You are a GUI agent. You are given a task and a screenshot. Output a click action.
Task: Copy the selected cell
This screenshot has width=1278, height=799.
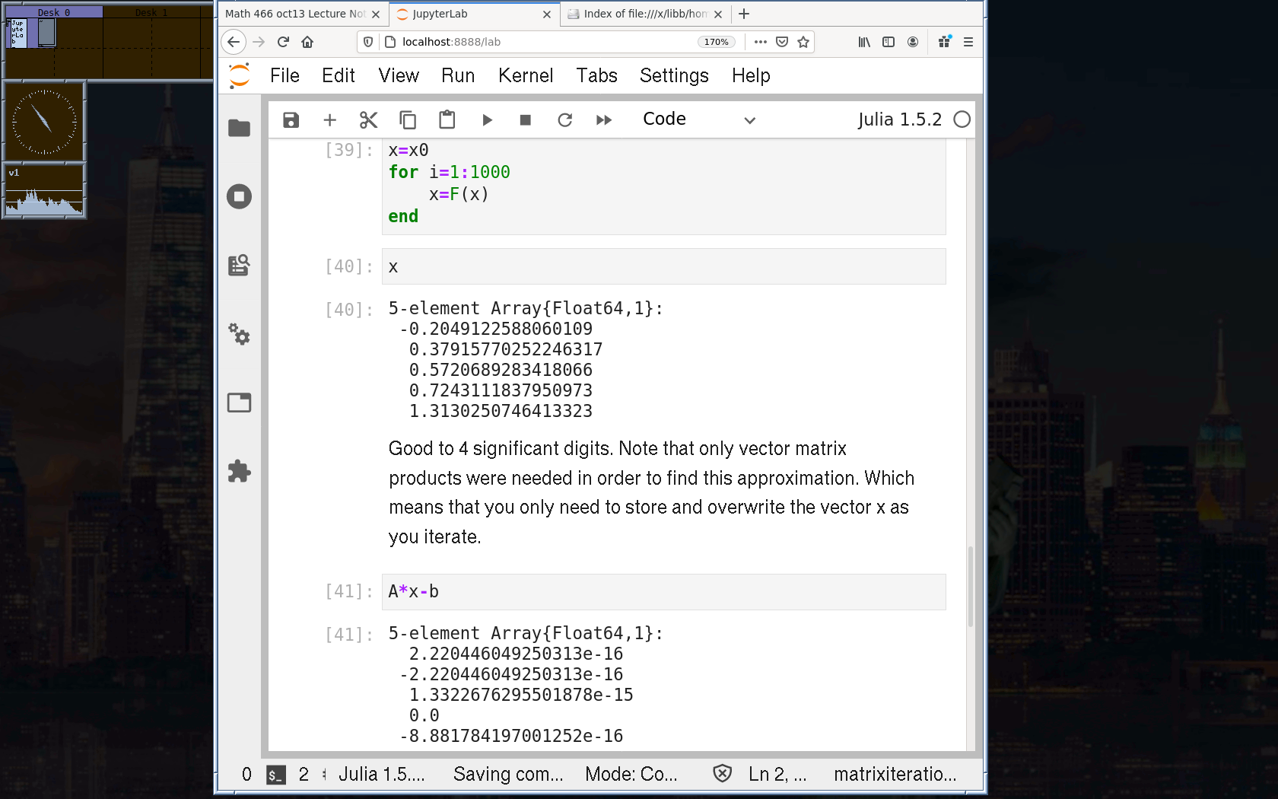coord(408,120)
